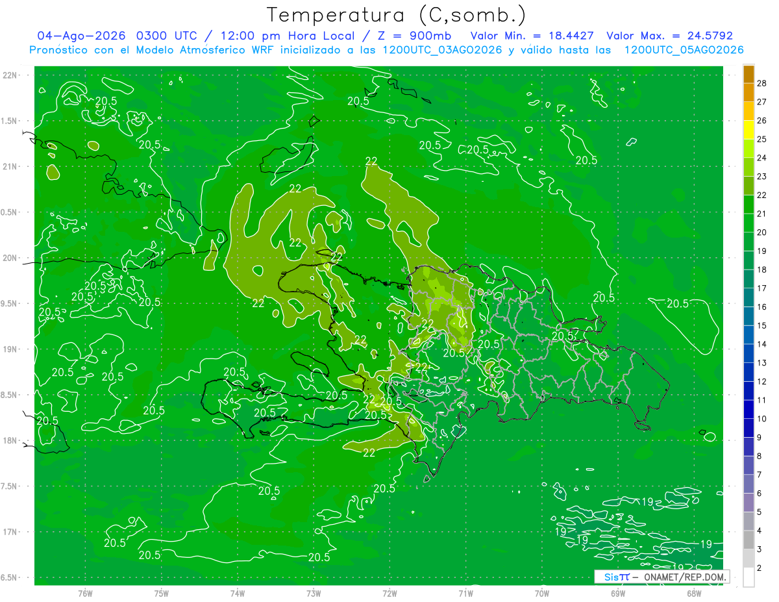The image size is (779, 602).
Task: Click the title "Temperatura (C,somb.)"
Action: pos(397,16)
